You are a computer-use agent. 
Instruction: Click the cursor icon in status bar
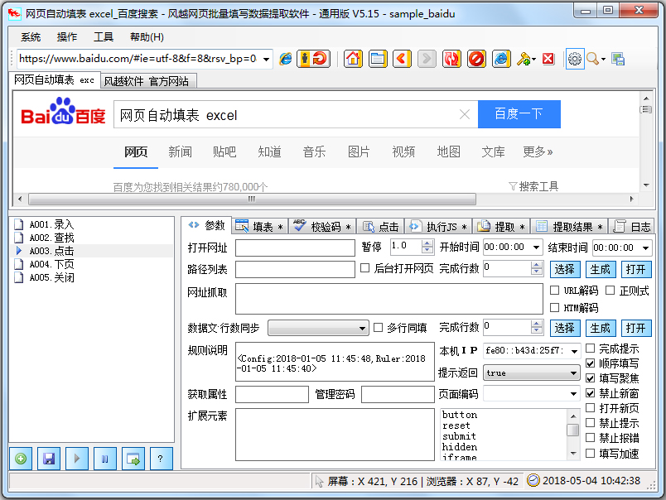[x=319, y=481]
